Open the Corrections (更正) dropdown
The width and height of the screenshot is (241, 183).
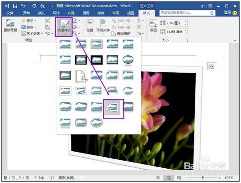pos(29,21)
